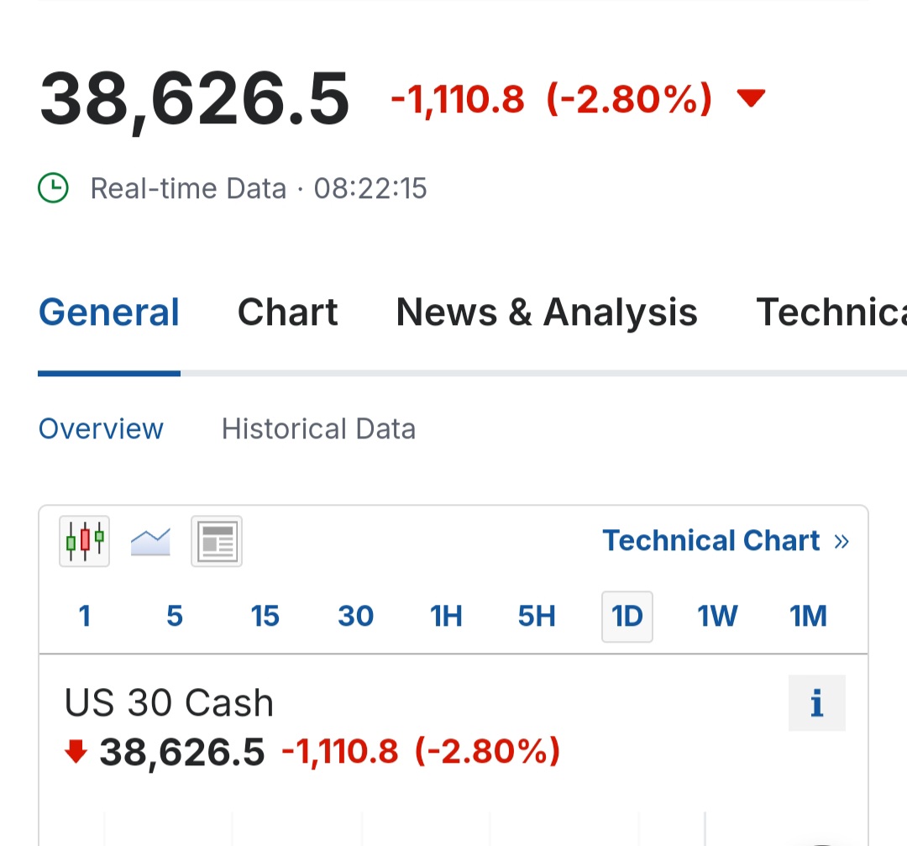Click the real-time data clock icon

click(54, 188)
